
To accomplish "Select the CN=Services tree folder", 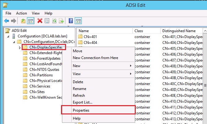I will click(x=40, y=86).
